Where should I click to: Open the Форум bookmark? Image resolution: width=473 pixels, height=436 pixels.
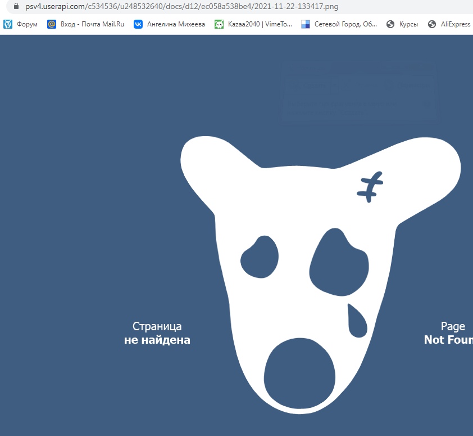coord(27,24)
